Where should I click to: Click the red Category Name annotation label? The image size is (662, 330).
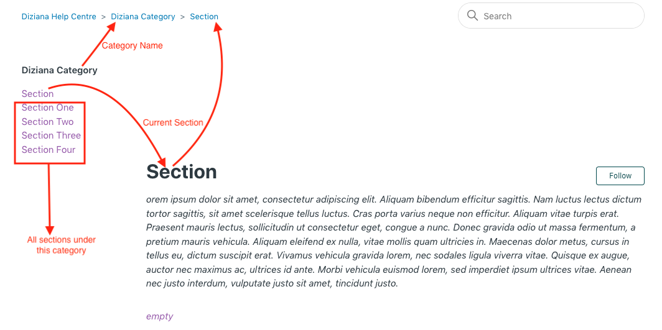click(132, 45)
